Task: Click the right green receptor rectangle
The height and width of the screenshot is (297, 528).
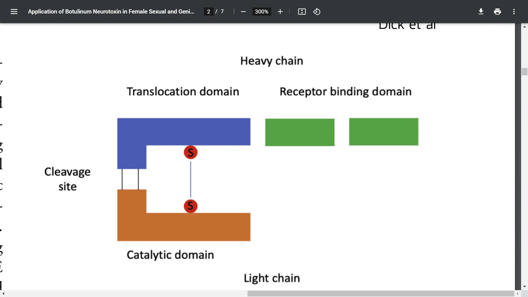Action: tap(384, 132)
